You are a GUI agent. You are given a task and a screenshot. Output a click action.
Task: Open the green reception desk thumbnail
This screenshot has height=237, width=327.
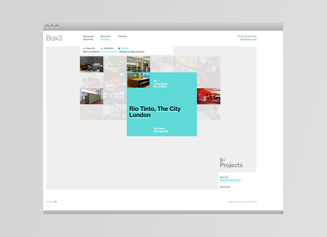click(92, 96)
